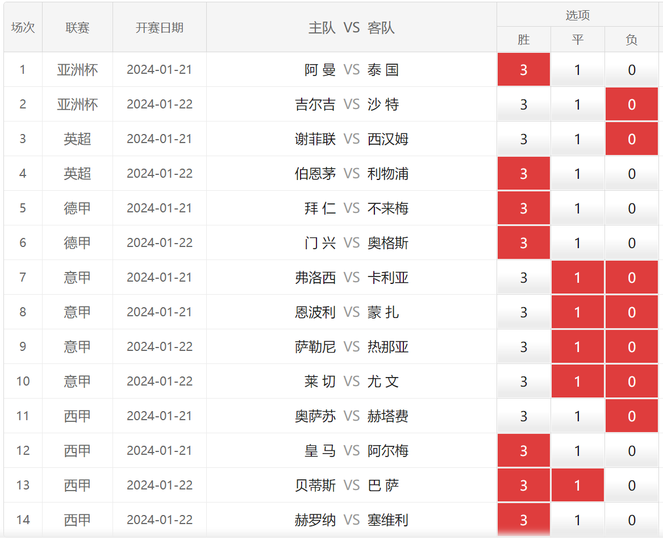Click the 选项 header cell
Screen dimensions: 663x540
click(578, 15)
